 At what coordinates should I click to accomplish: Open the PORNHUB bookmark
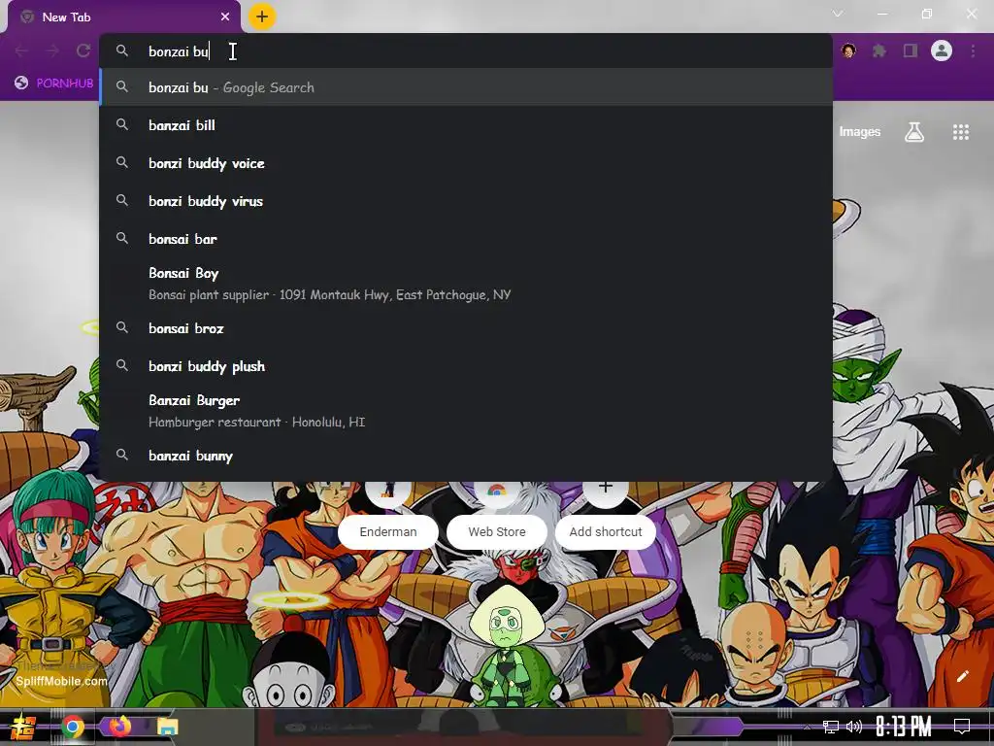(x=54, y=84)
